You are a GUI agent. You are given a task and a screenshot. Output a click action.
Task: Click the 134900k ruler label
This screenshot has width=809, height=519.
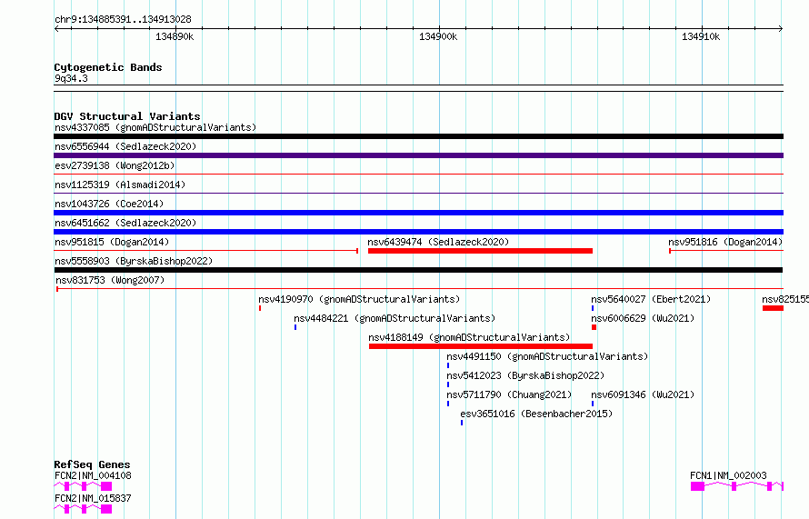438,36
